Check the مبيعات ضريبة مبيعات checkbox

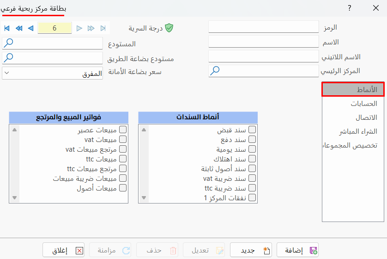tap(123, 178)
